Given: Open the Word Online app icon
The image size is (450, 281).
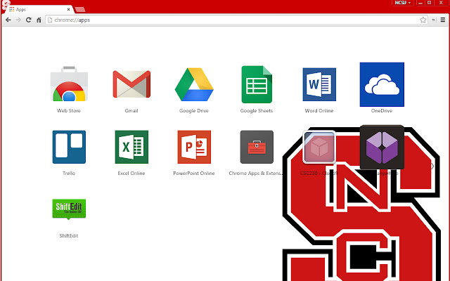Looking at the screenshot, I should [319, 84].
